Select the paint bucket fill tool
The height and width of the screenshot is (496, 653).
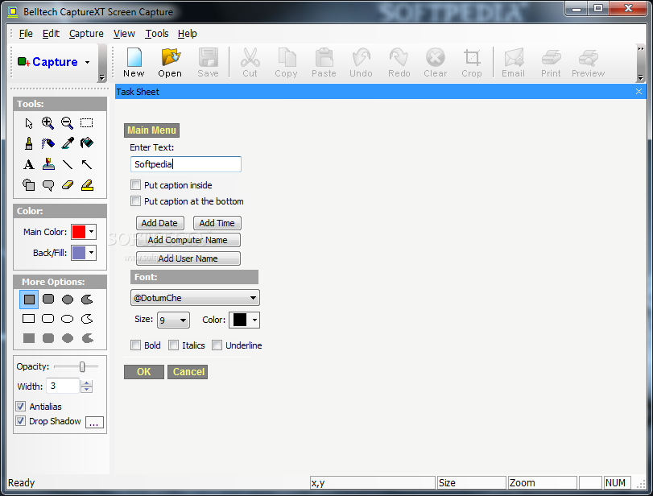click(87, 143)
